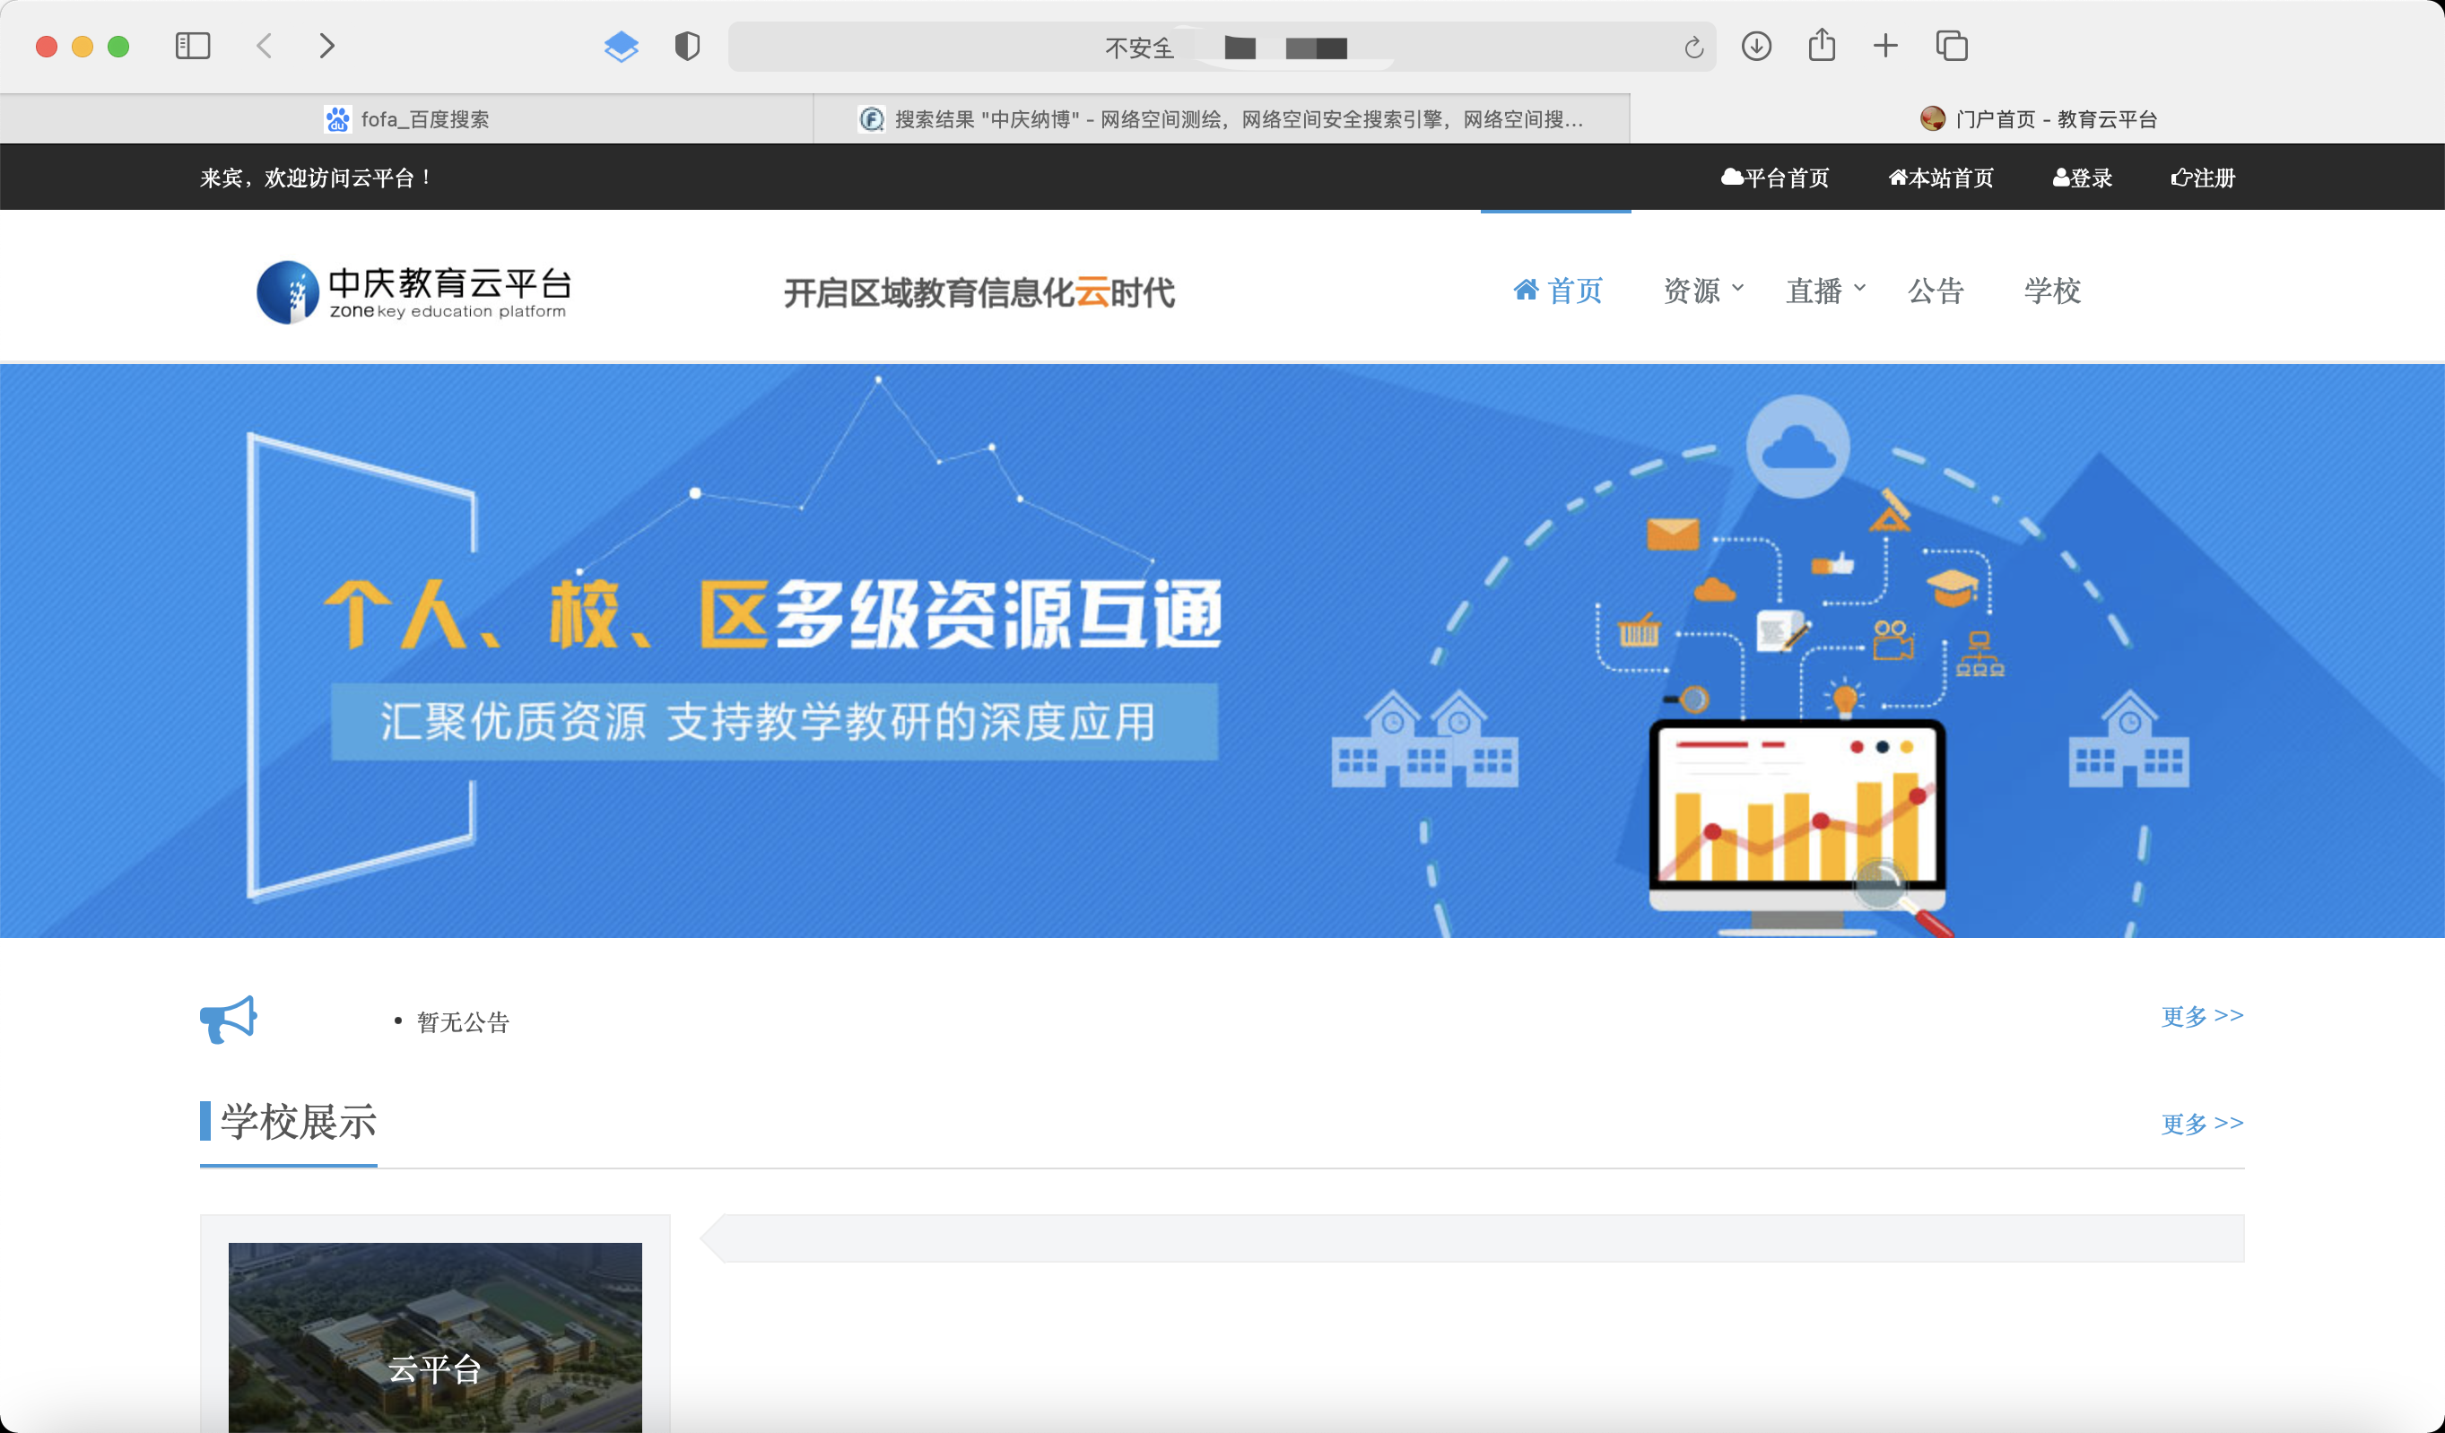The image size is (2445, 1433).
Task: Open the blue layers extension icon
Action: (621, 46)
